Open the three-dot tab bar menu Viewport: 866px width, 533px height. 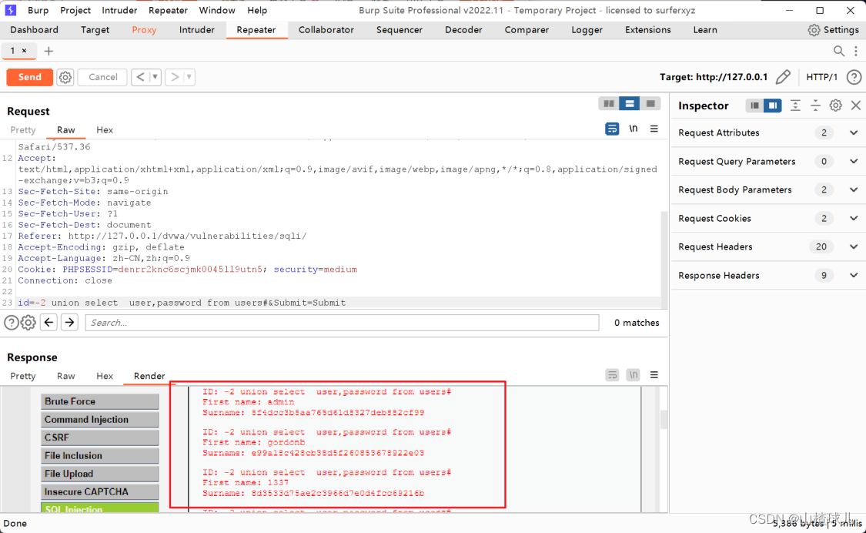(856, 51)
